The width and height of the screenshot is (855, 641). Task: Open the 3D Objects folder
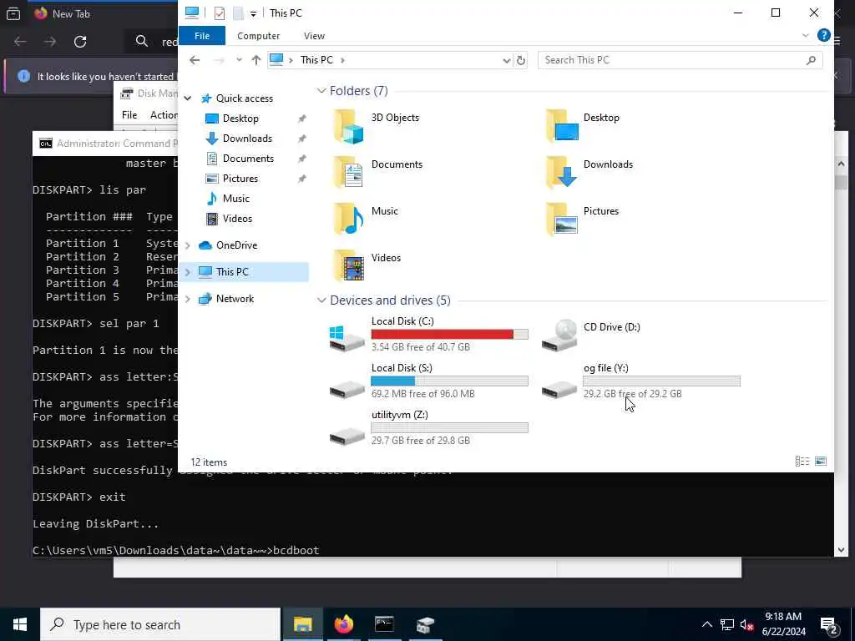pyautogui.click(x=376, y=126)
